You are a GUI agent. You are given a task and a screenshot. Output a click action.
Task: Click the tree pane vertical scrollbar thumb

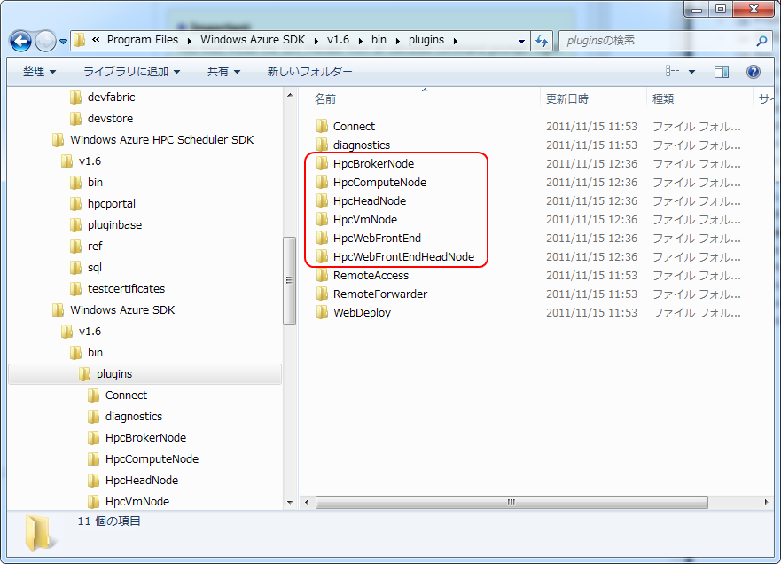click(289, 280)
